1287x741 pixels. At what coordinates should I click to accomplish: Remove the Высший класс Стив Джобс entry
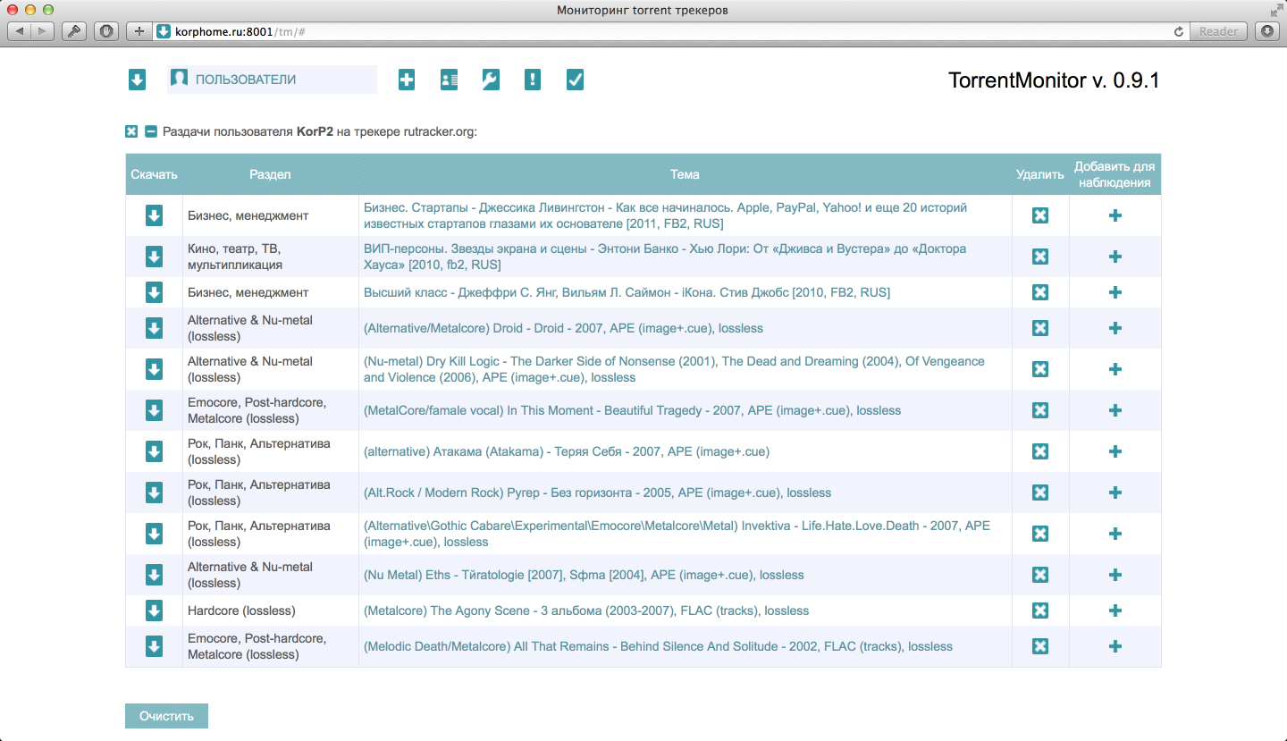click(1039, 292)
